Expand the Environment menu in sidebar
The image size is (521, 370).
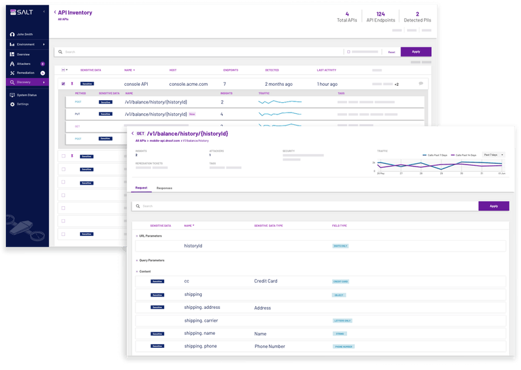(x=44, y=44)
